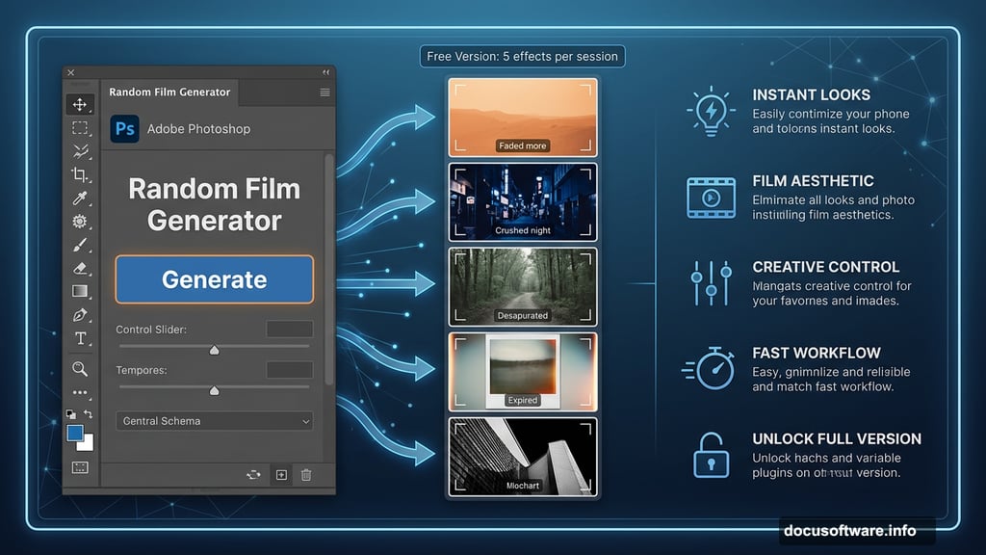Screen dimensions: 986x555
Task: Visit the docusoftware.info link
Action: [x=851, y=531]
